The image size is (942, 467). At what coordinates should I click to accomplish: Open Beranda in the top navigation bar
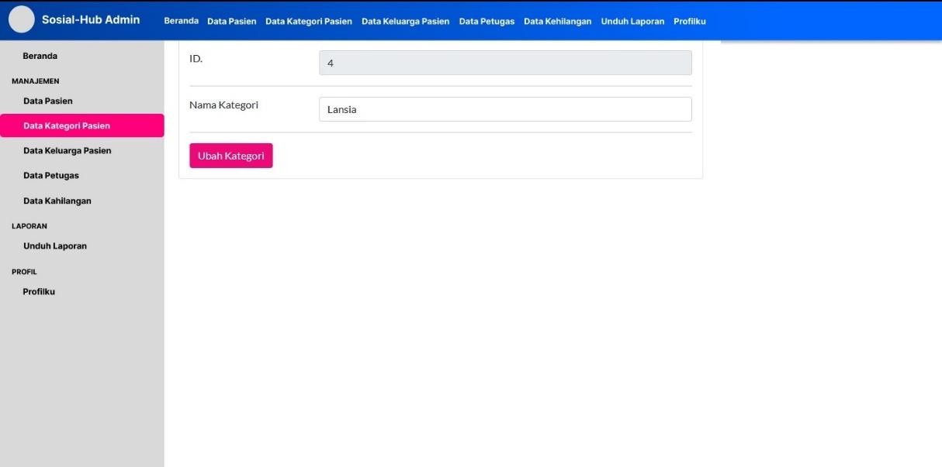(181, 21)
